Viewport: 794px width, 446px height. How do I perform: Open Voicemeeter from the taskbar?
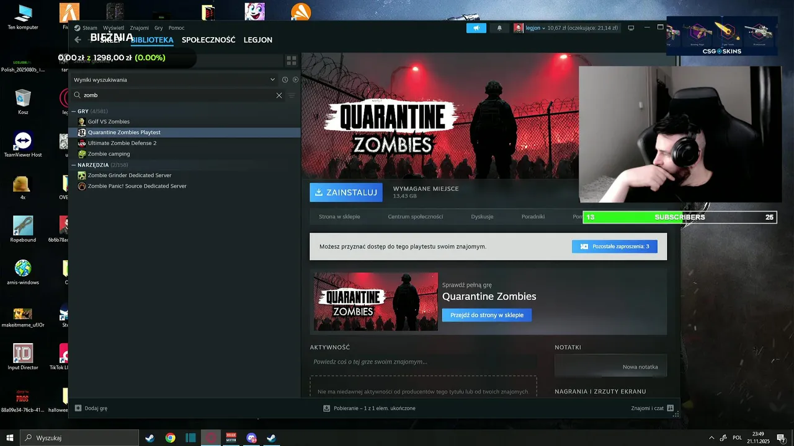click(231, 438)
